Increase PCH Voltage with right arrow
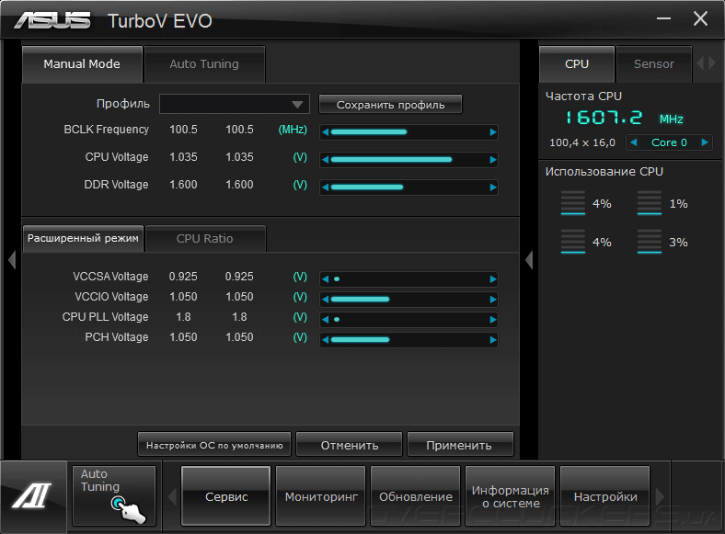Image resolution: width=725 pixels, height=534 pixels. [x=493, y=340]
